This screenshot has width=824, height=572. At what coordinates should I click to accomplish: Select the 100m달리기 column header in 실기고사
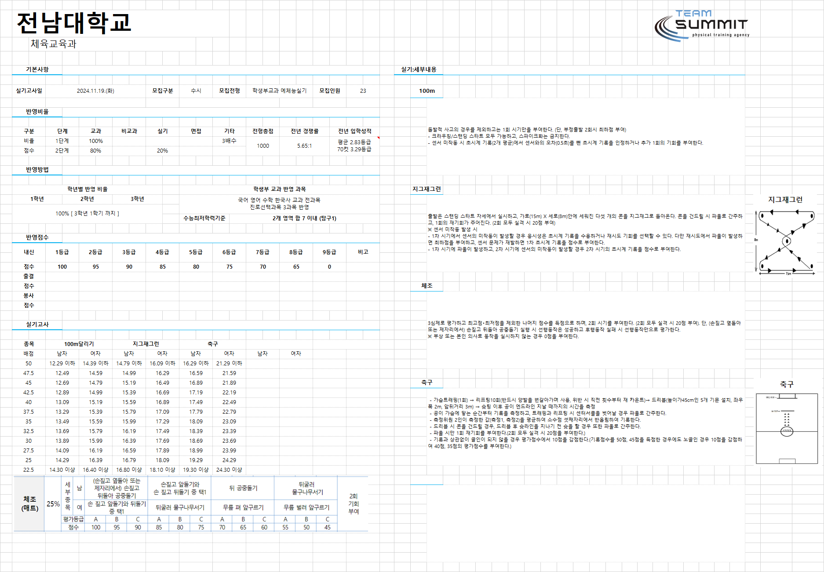79,344
